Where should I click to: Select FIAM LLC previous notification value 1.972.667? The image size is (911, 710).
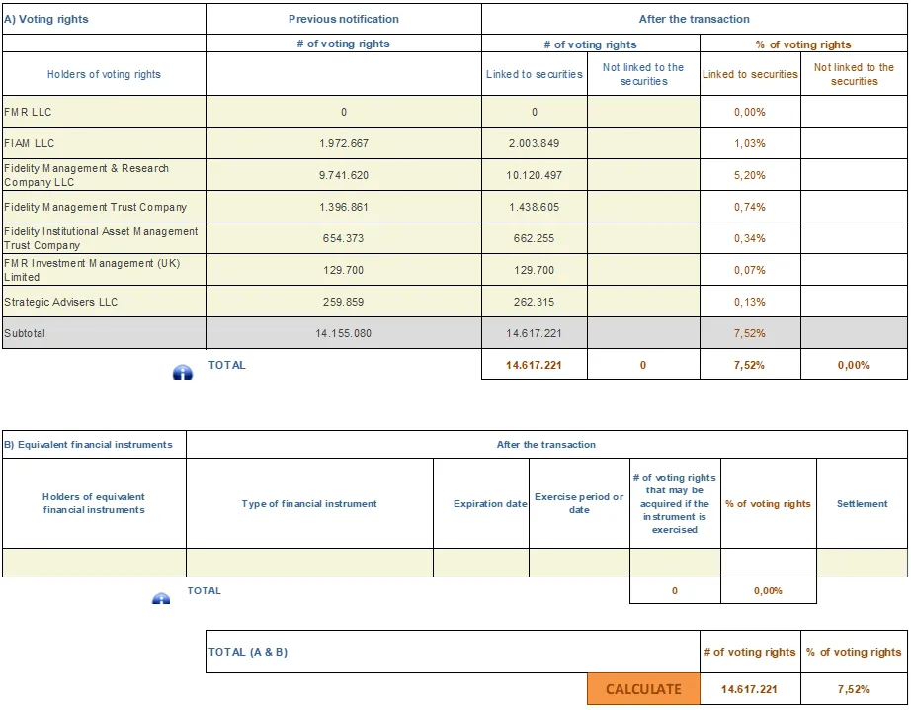point(344,143)
